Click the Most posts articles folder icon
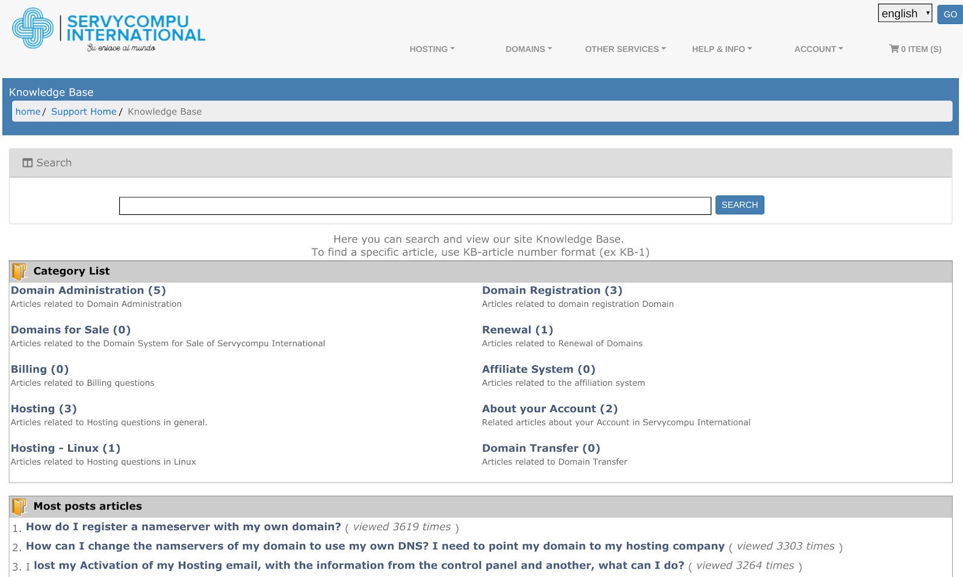Screen dimensions: 963x577 point(19,507)
